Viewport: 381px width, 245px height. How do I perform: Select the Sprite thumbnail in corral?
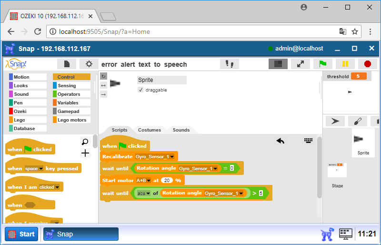click(363, 143)
